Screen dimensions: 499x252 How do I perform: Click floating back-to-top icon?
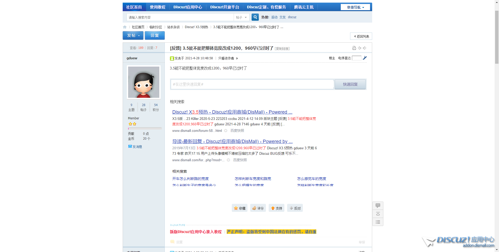click(378, 214)
